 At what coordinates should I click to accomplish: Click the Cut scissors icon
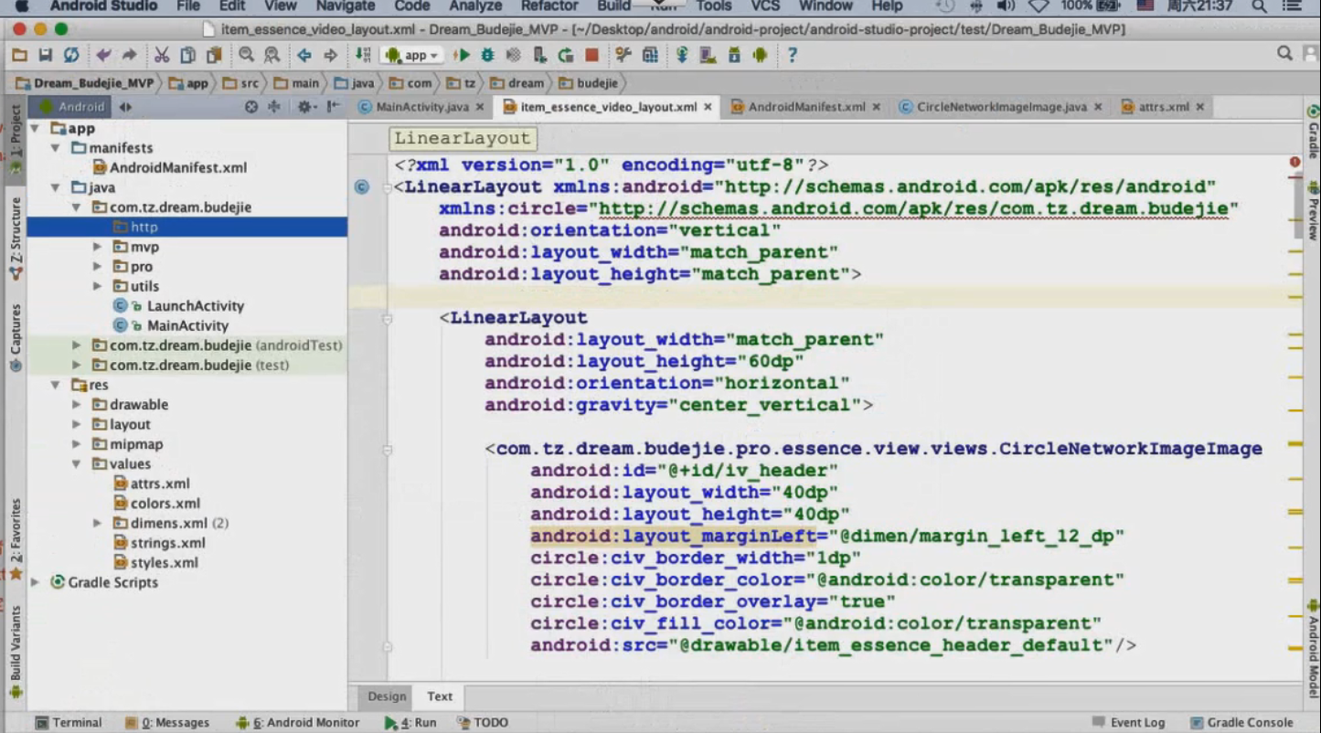coord(162,56)
